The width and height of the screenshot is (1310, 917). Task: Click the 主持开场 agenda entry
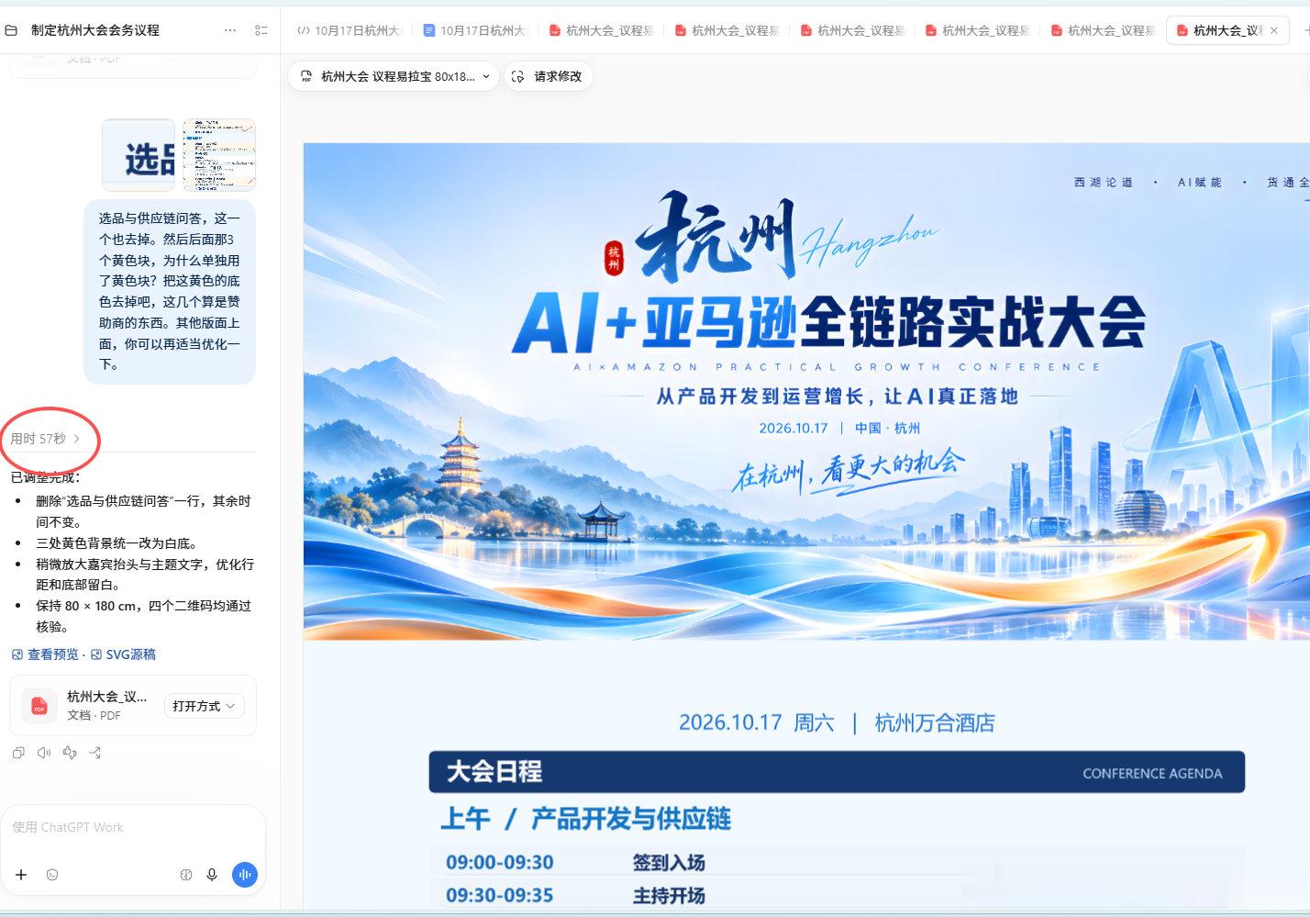pyautogui.click(x=669, y=896)
